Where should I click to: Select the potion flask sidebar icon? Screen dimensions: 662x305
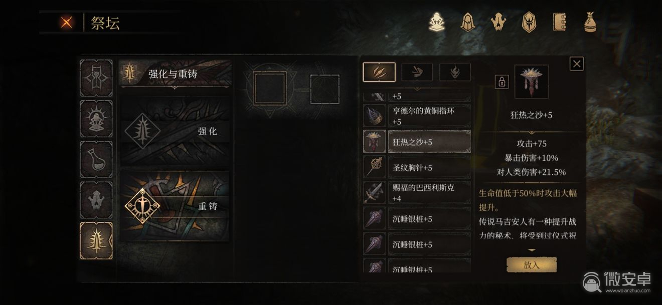coord(96,159)
